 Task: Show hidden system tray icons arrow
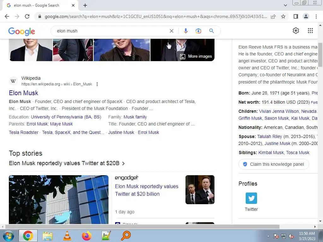tap(268, 236)
